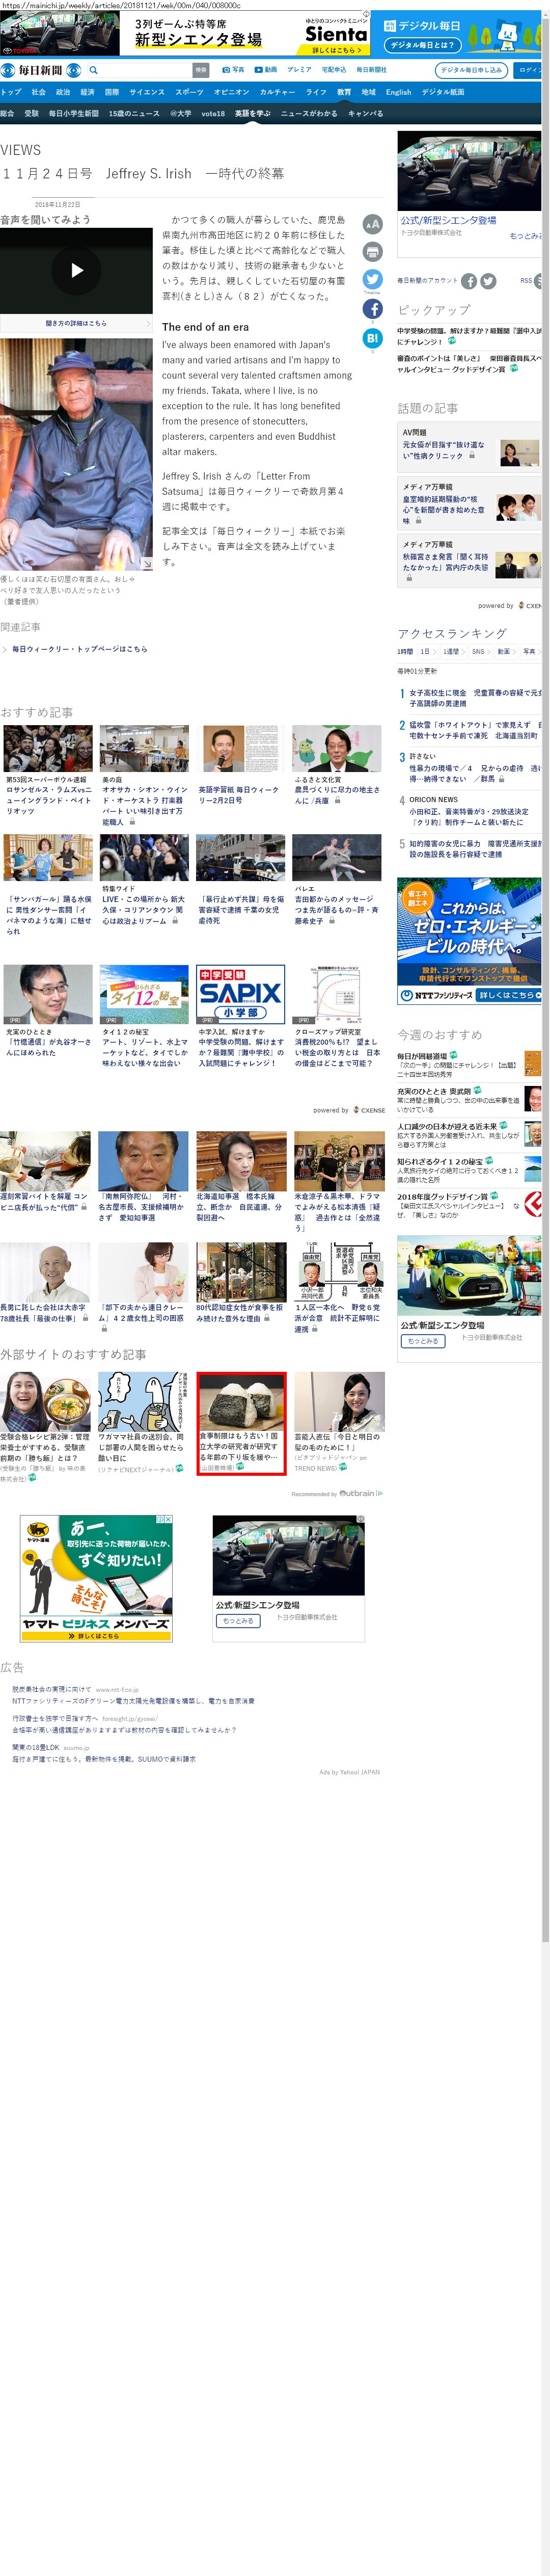
Task: Open 宅配申込 link
Action: click(x=333, y=70)
